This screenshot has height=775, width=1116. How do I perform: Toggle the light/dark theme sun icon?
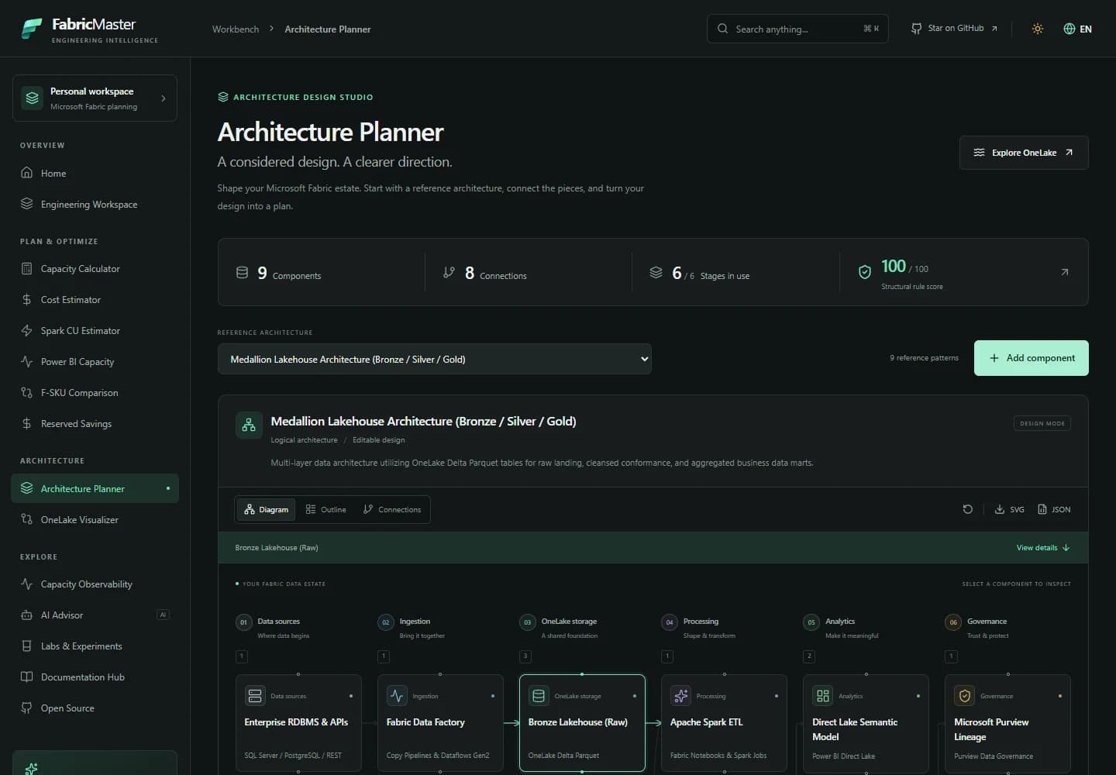(1038, 29)
